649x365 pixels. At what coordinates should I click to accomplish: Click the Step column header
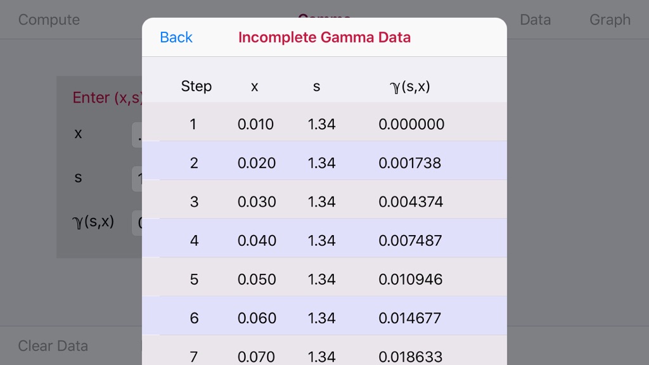(x=196, y=86)
